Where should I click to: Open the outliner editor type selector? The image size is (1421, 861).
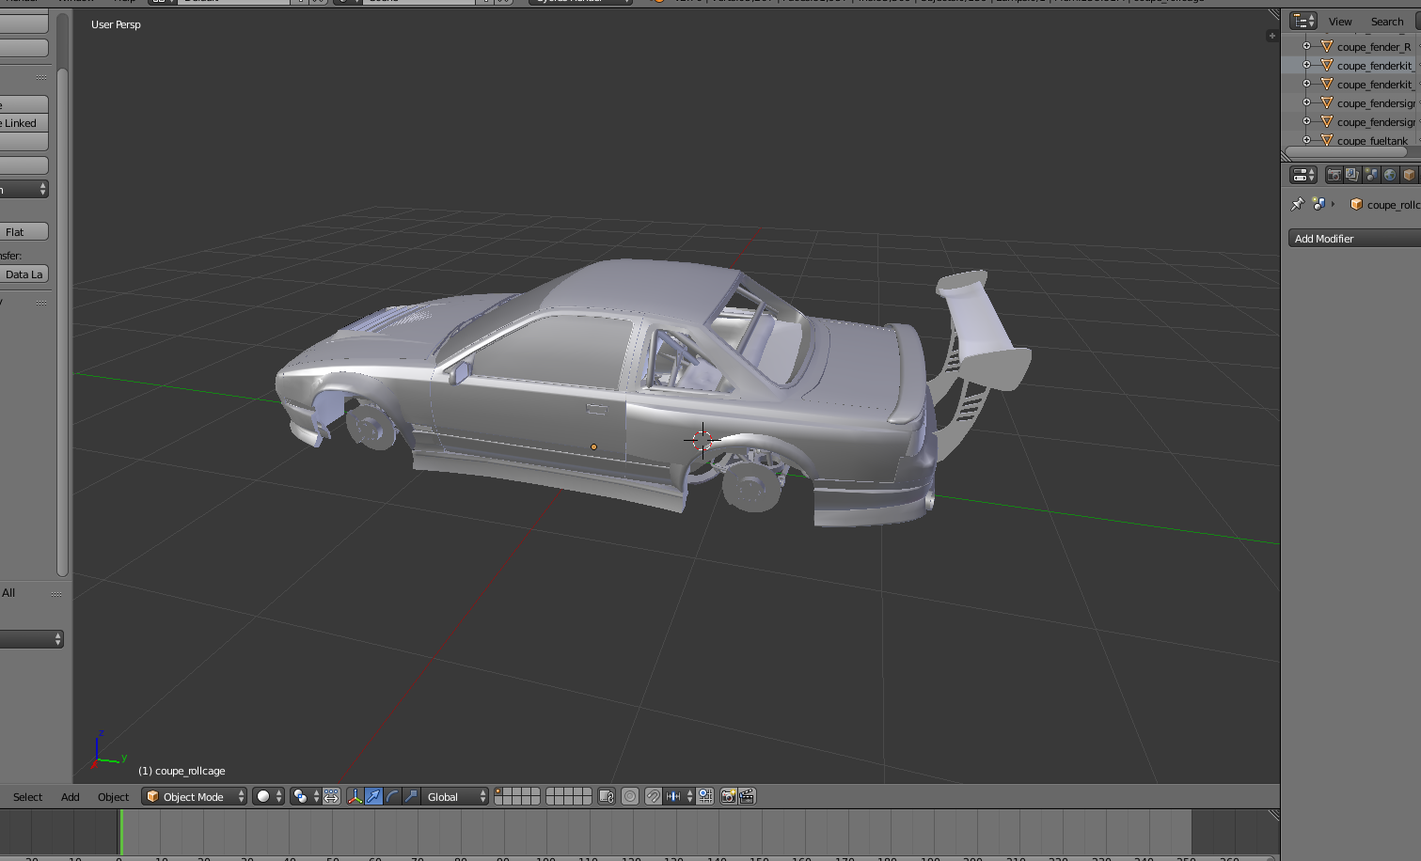point(1303,21)
